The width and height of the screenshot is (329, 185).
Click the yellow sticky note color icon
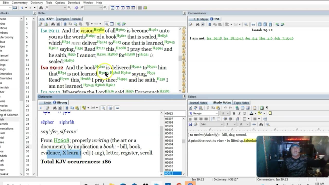(270, 113)
